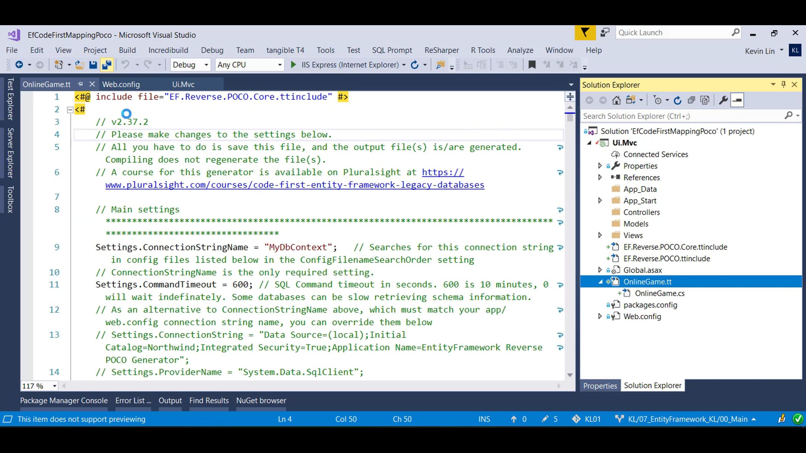The image size is (806, 453).
Task: Open the Pluralsight course hyperlink
Action: (294, 185)
